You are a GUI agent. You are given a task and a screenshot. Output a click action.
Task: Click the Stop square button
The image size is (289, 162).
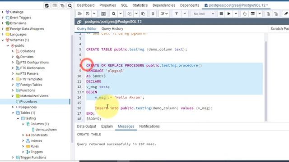[x=221, y=14]
